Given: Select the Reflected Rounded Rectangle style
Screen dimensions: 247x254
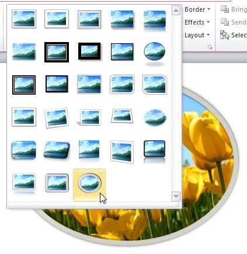Looking at the screenshot, I should (x=155, y=20).
